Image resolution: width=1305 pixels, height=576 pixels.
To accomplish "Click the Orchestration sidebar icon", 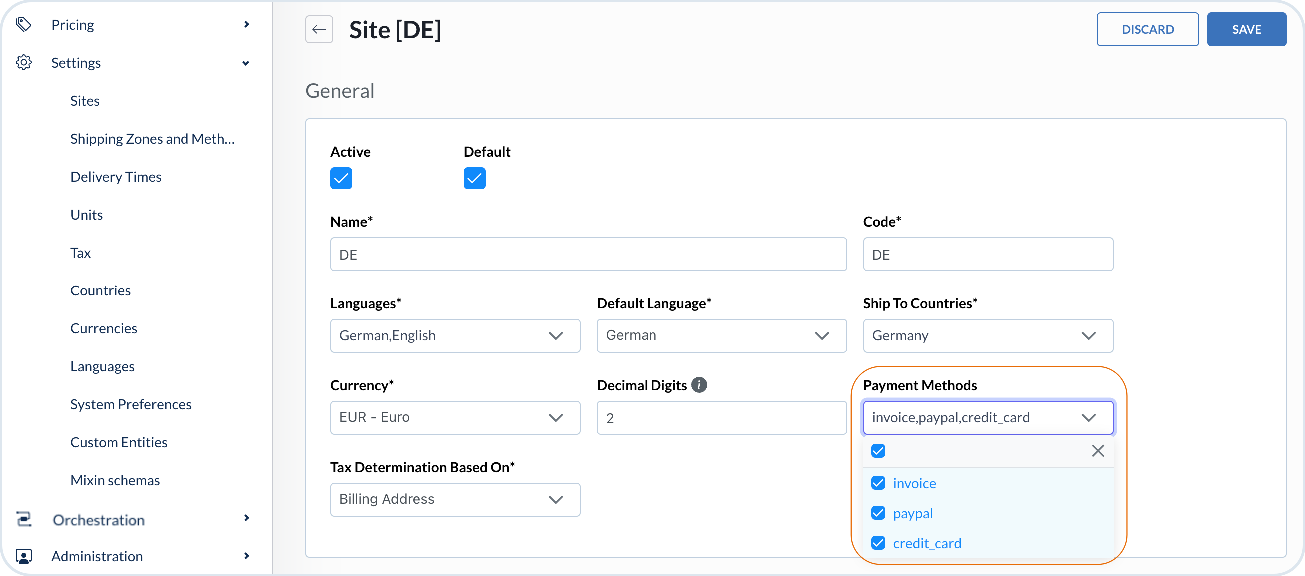I will [x=24, y=519].
